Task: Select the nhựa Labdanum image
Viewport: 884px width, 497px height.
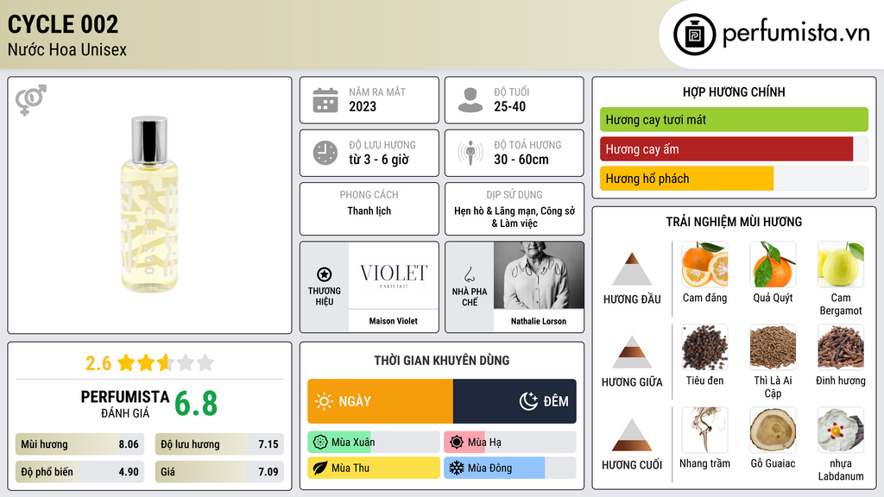Action: coord(841,430)
